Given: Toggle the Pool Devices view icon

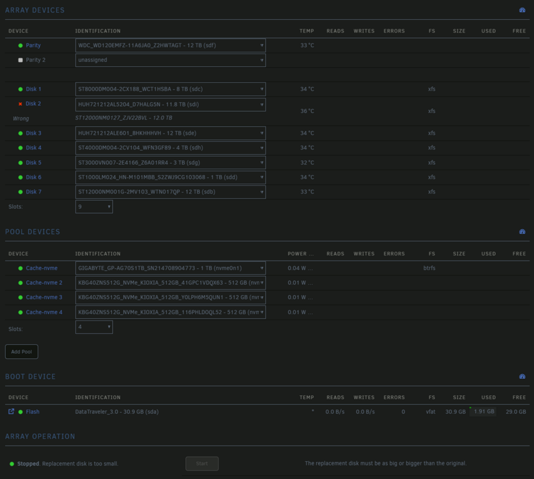Looking at the screenshot, I should pyautogui.click(x=522, y=232).
